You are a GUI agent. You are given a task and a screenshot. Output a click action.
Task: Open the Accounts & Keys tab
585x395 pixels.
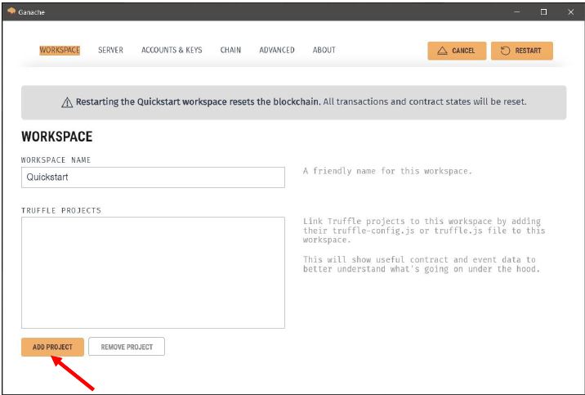click(172, 50)
